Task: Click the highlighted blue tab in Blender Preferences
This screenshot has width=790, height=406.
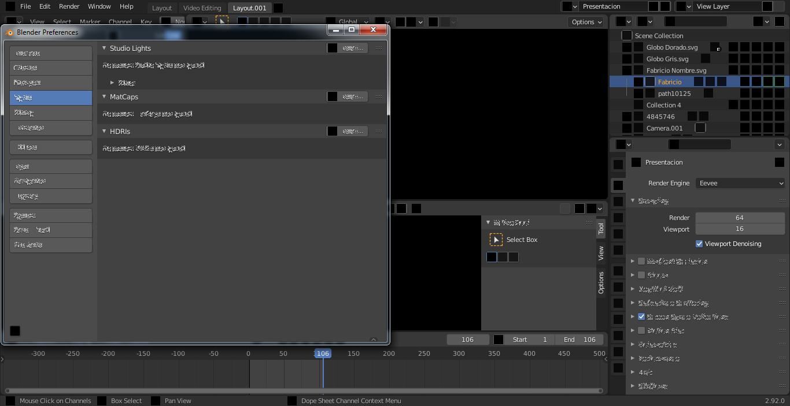Action: [51, 98]
